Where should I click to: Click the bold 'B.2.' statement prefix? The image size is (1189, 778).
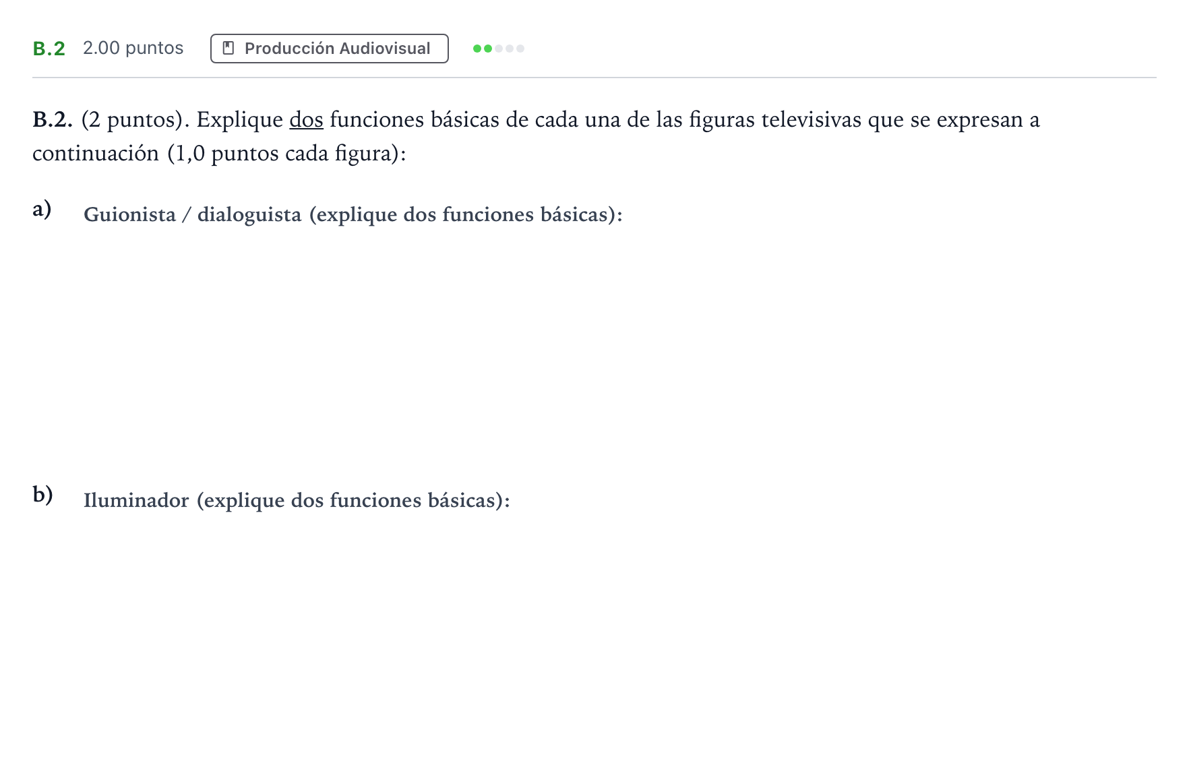click(53, 120)
